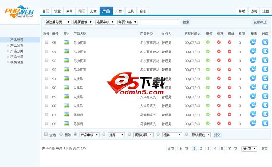Click the edit icon for product 93
This screenshot has height=167, width=272.
pyautogui.click(x=265, y=60)
